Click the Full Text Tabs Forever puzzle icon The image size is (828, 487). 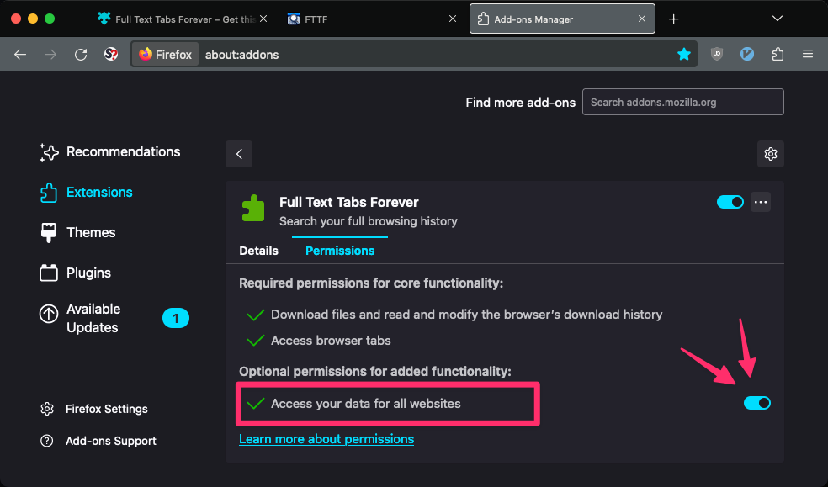[x=252, y=208]
